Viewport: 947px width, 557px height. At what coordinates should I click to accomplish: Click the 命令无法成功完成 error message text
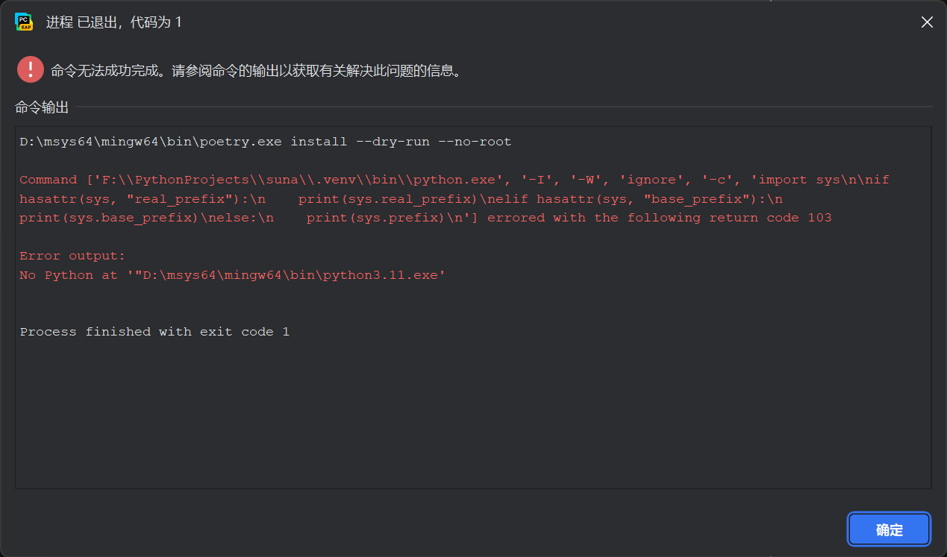click(256, 71)
